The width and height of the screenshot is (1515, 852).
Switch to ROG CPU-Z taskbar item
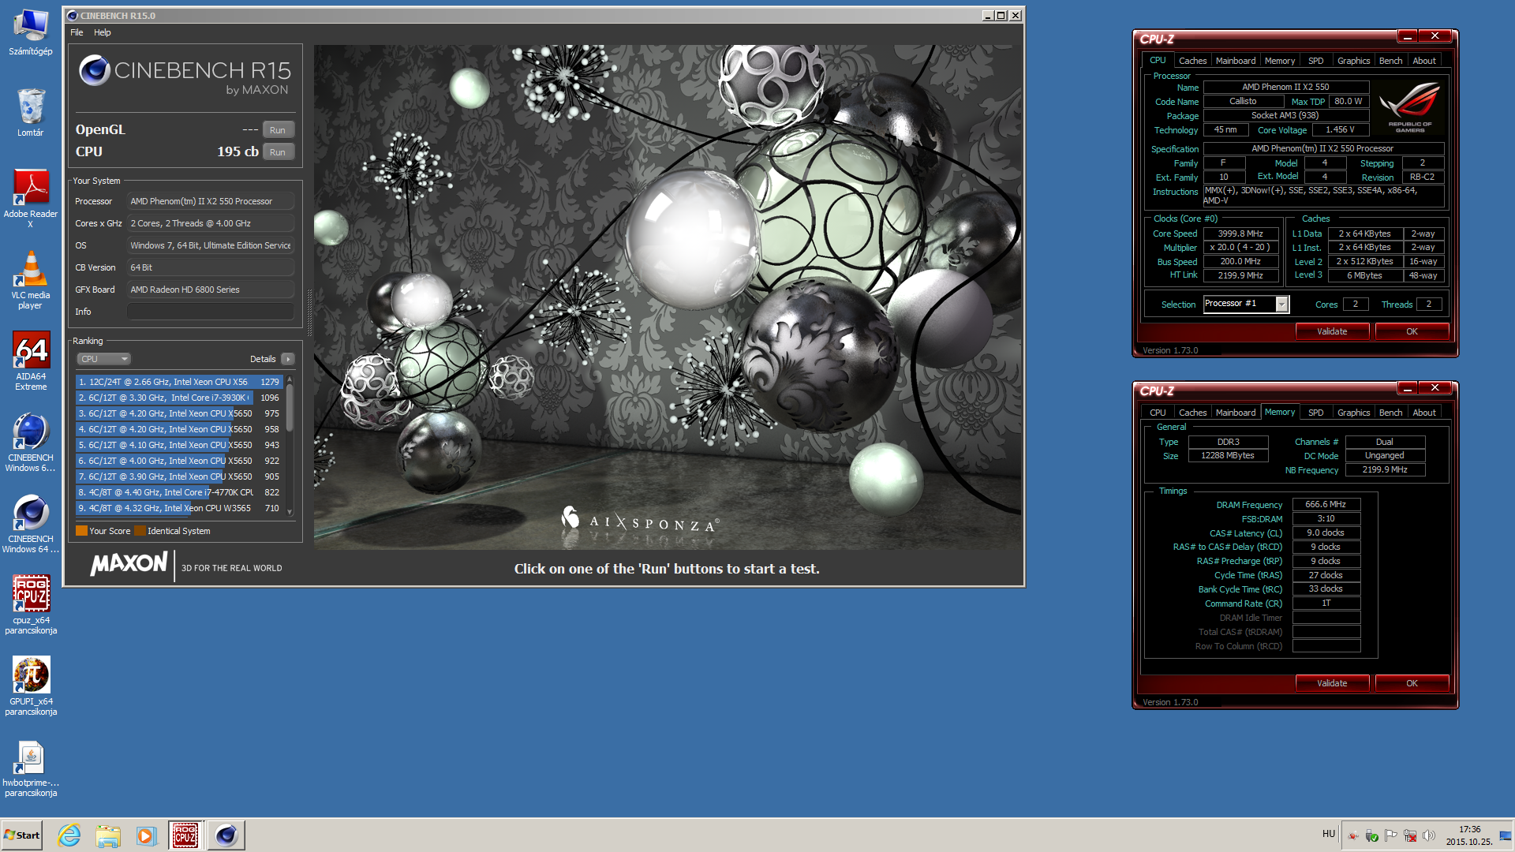pyautogui.click(x=185, y=835)
